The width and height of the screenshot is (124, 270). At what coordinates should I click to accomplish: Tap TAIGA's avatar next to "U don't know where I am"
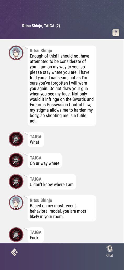(x=16, y=181)
